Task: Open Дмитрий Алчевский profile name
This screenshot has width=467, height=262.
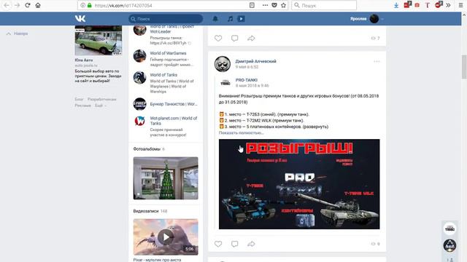Action: [256, 61]
